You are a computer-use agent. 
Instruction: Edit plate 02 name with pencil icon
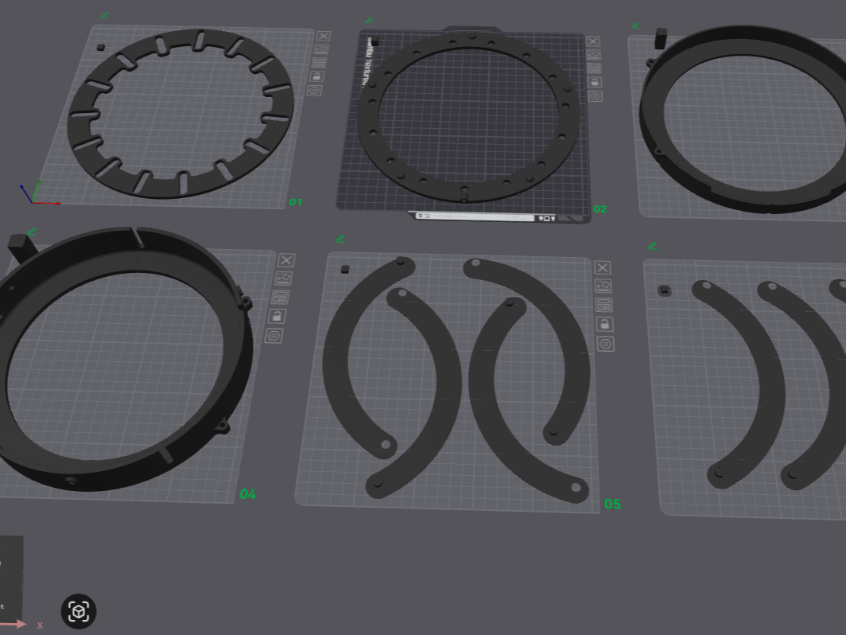coord(369,21)
